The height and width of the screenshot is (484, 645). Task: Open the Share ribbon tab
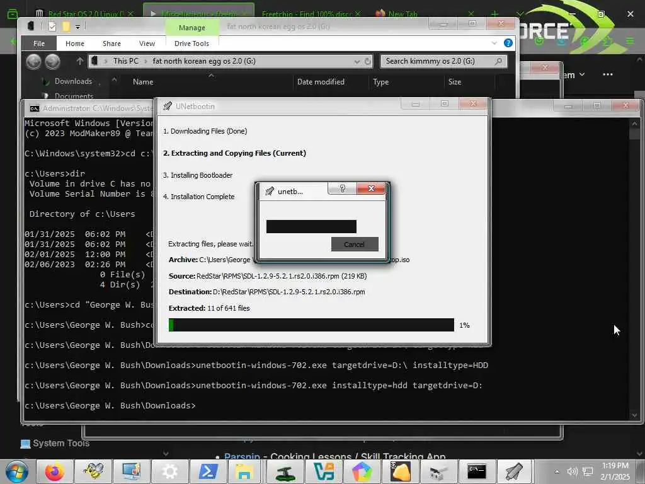click(111, 43)
